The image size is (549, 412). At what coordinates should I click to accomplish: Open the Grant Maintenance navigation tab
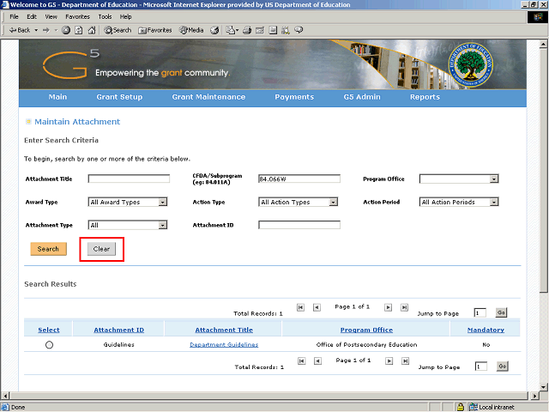pos(208,97)
